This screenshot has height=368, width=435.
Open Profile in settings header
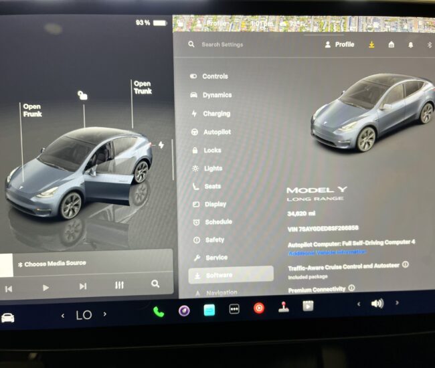pos(339,44)
